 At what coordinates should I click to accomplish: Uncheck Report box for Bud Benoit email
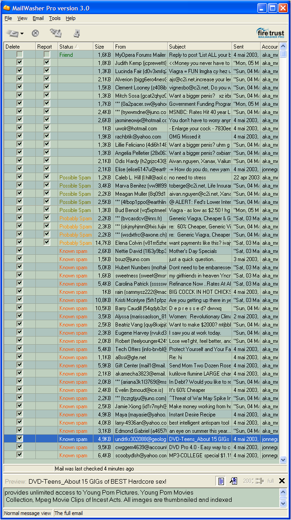[47, 210]
